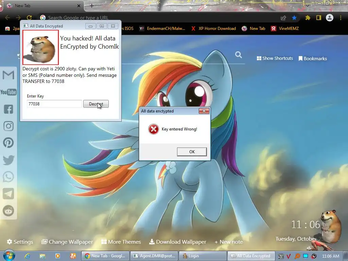
Task: Click Change Wallpaper
Action: click(x=67, y=242)
